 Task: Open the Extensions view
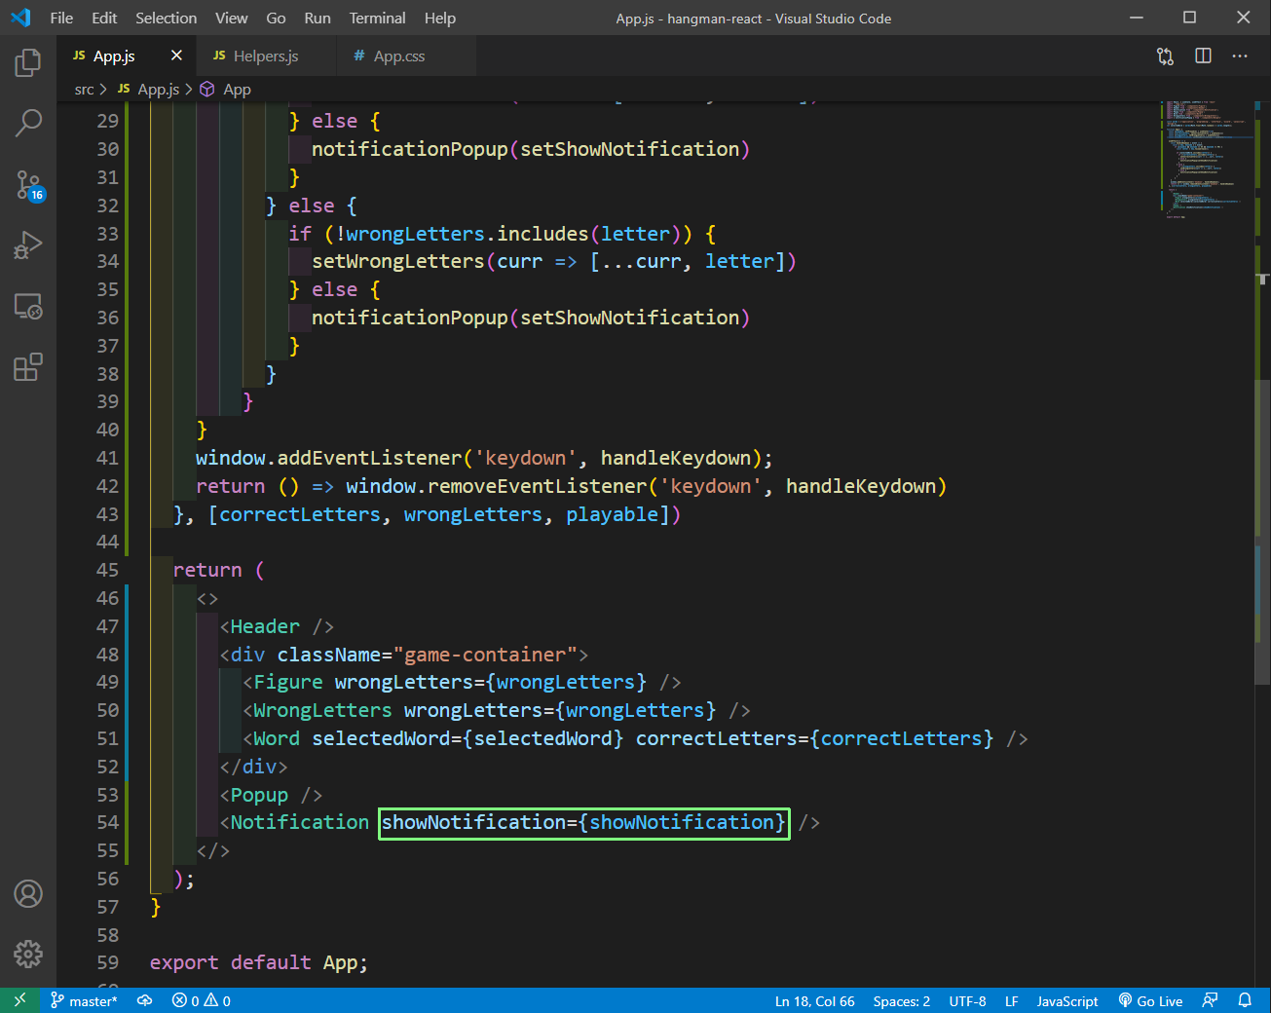28,367
